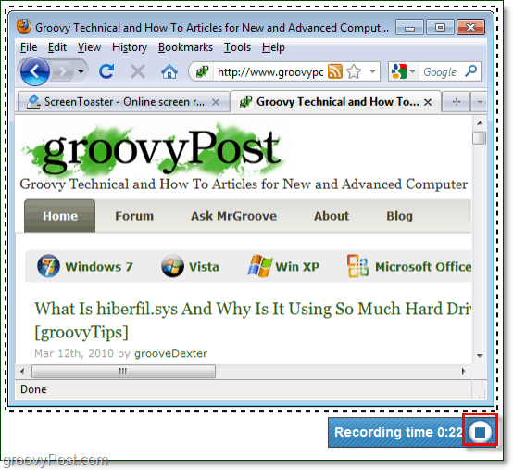Open the search engine selector dropdown
This screenshot has height=470, width=513.
click(413, 71)
